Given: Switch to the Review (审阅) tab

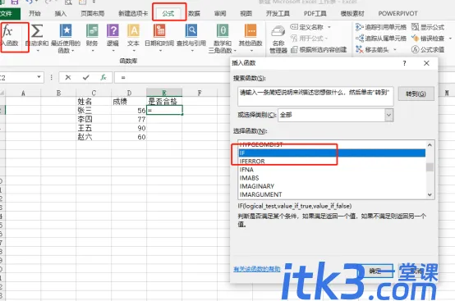Looking at the screenshot, I should 220,13.
